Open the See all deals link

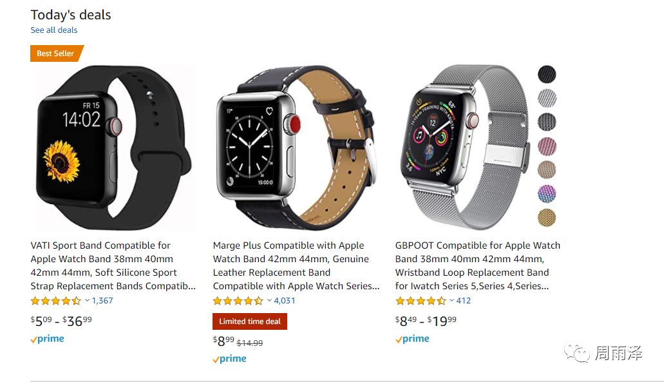pos(54,30)
